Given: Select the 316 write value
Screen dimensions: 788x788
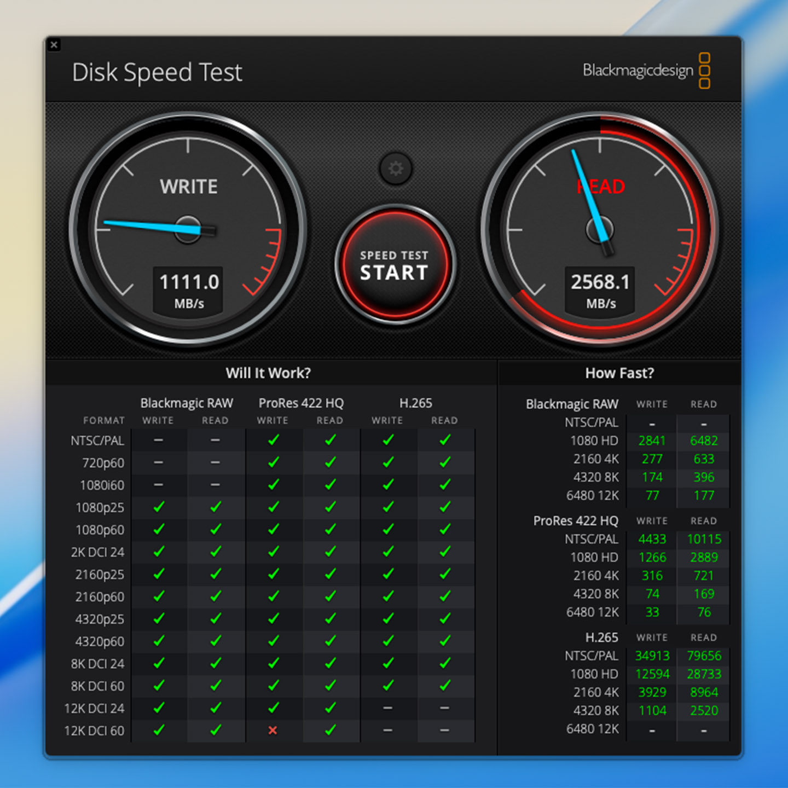Looking at the screenshot, I should [x=652, y=576].
